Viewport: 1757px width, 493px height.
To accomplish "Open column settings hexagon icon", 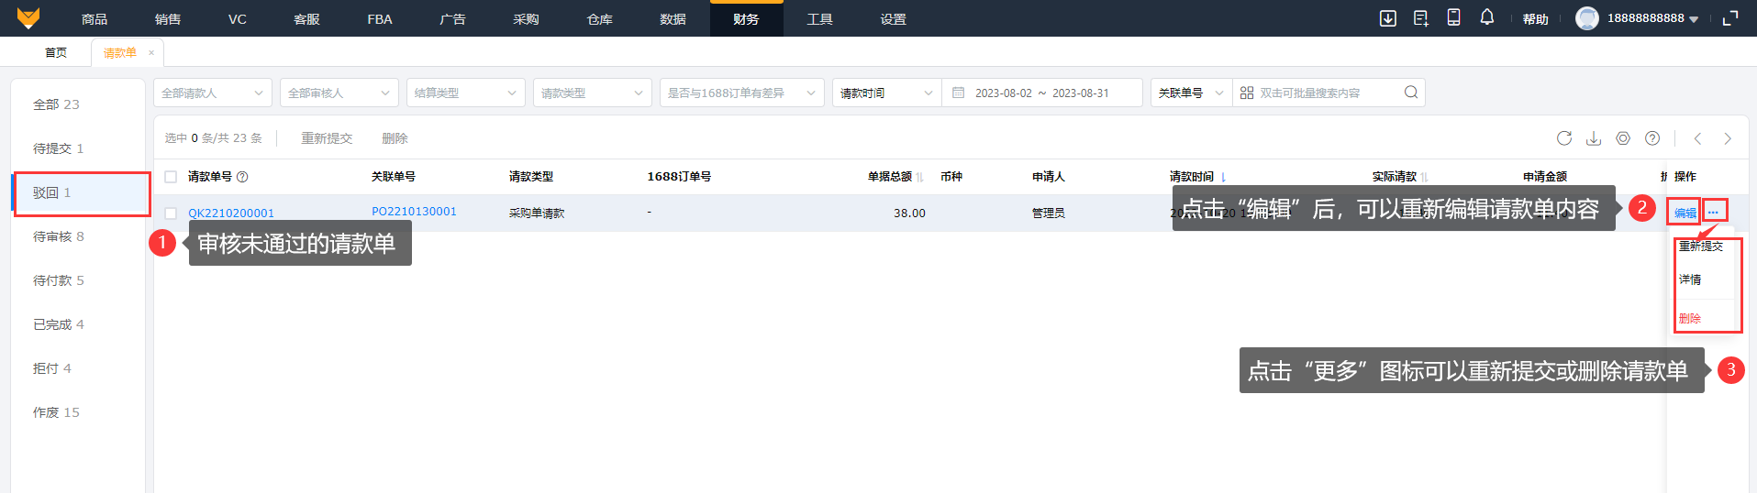I will (x=1623, y=138).
